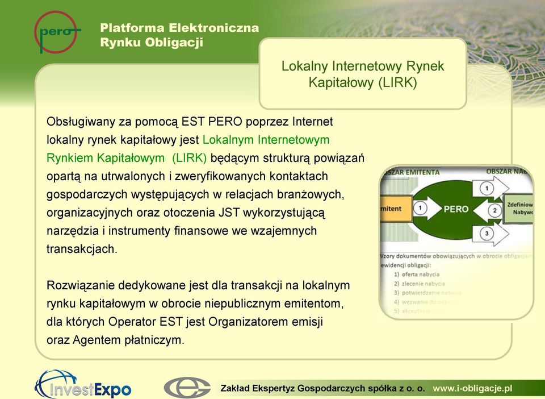Click the orange Emitent box in the diagram
Screen dimensions: 545x399
tap(396, 209)
